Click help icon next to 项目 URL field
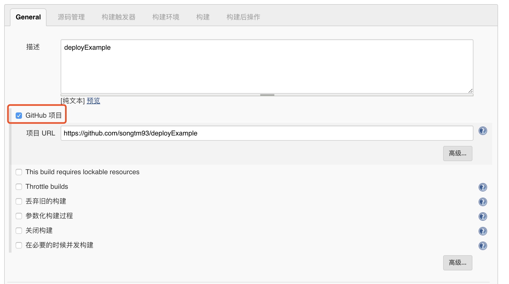Screen dimensions: 509x284 tap(483, 131)
